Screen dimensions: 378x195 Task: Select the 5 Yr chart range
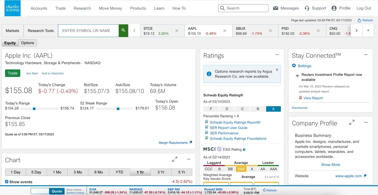tap(182, 172)
